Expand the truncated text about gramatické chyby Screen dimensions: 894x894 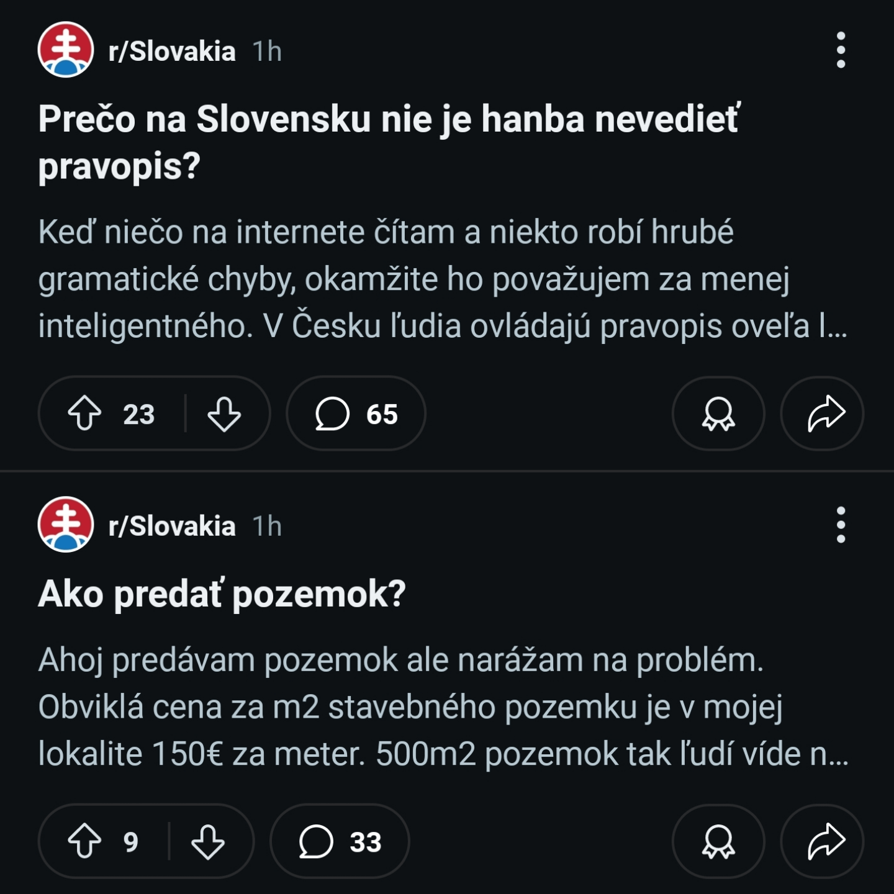click(x=443, y=279)
